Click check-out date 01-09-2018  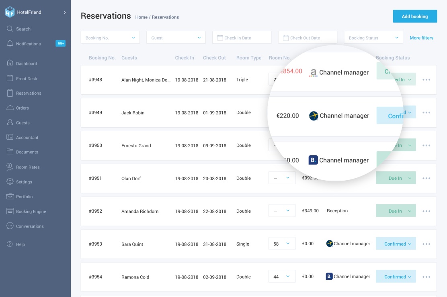click(214, 113)
